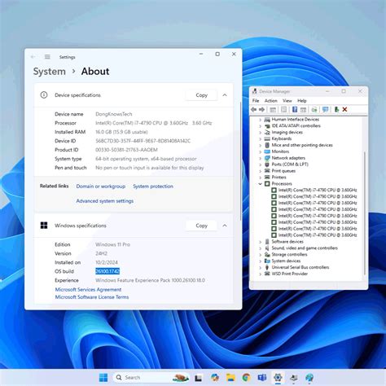Click the red X Uninstall device icon
This screenshot has height=386, width=386.
(344, 109)
